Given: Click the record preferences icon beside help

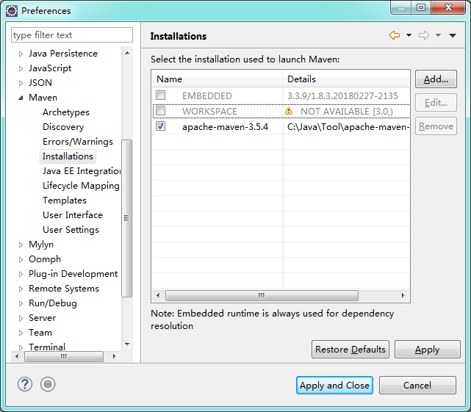Looking at the screenshot, I should pos(48,384).
